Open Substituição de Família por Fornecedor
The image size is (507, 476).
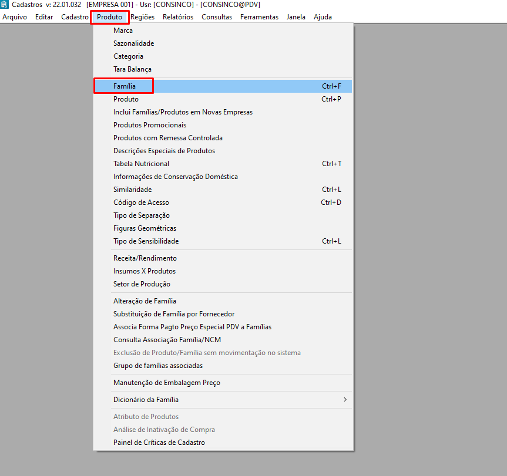(x=223, y=314)
